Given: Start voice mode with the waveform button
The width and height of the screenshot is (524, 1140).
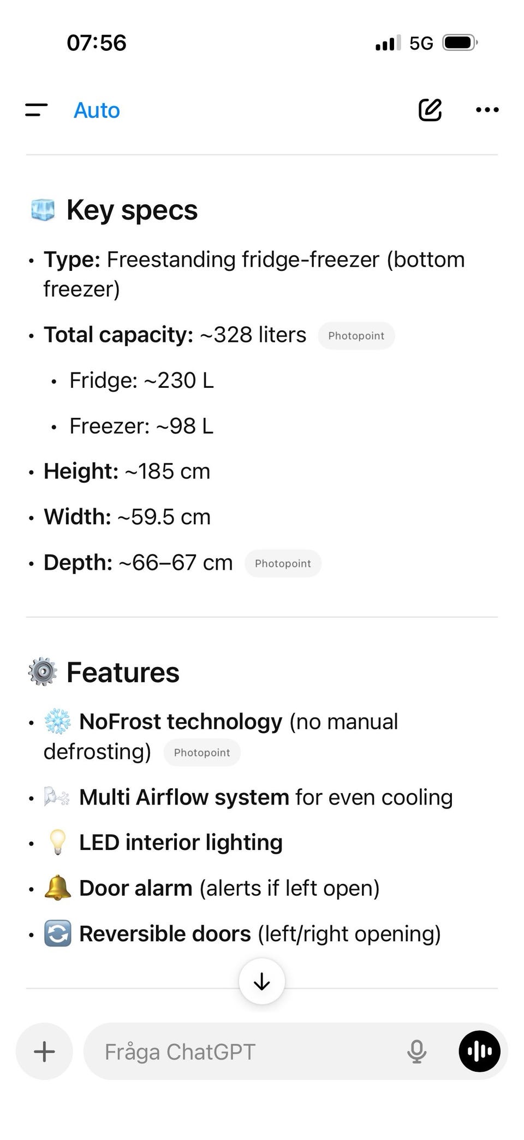Looking at the screenshot, I should [479, 1051].
